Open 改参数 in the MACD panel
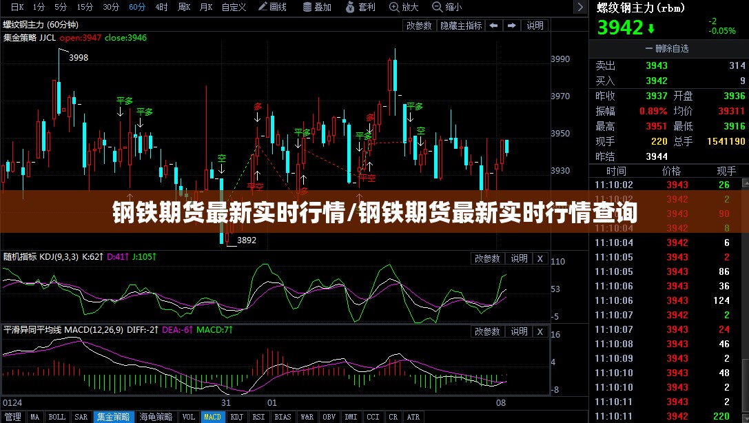The image size is (749, 423). click(x=487, y=332)
